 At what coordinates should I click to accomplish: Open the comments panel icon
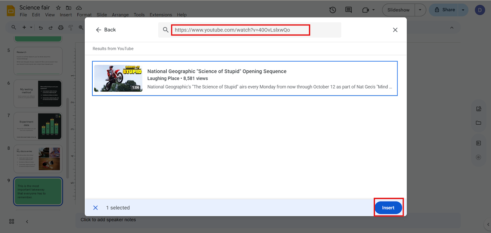pos(349,10)
